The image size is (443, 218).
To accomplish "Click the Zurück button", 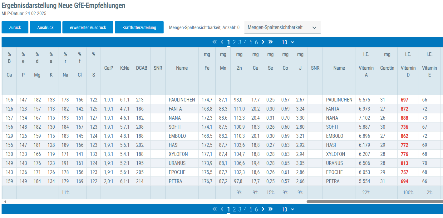I will pos(15,27).
